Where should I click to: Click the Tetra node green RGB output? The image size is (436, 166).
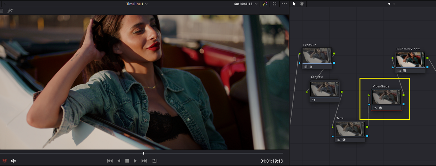coord(367,127)
